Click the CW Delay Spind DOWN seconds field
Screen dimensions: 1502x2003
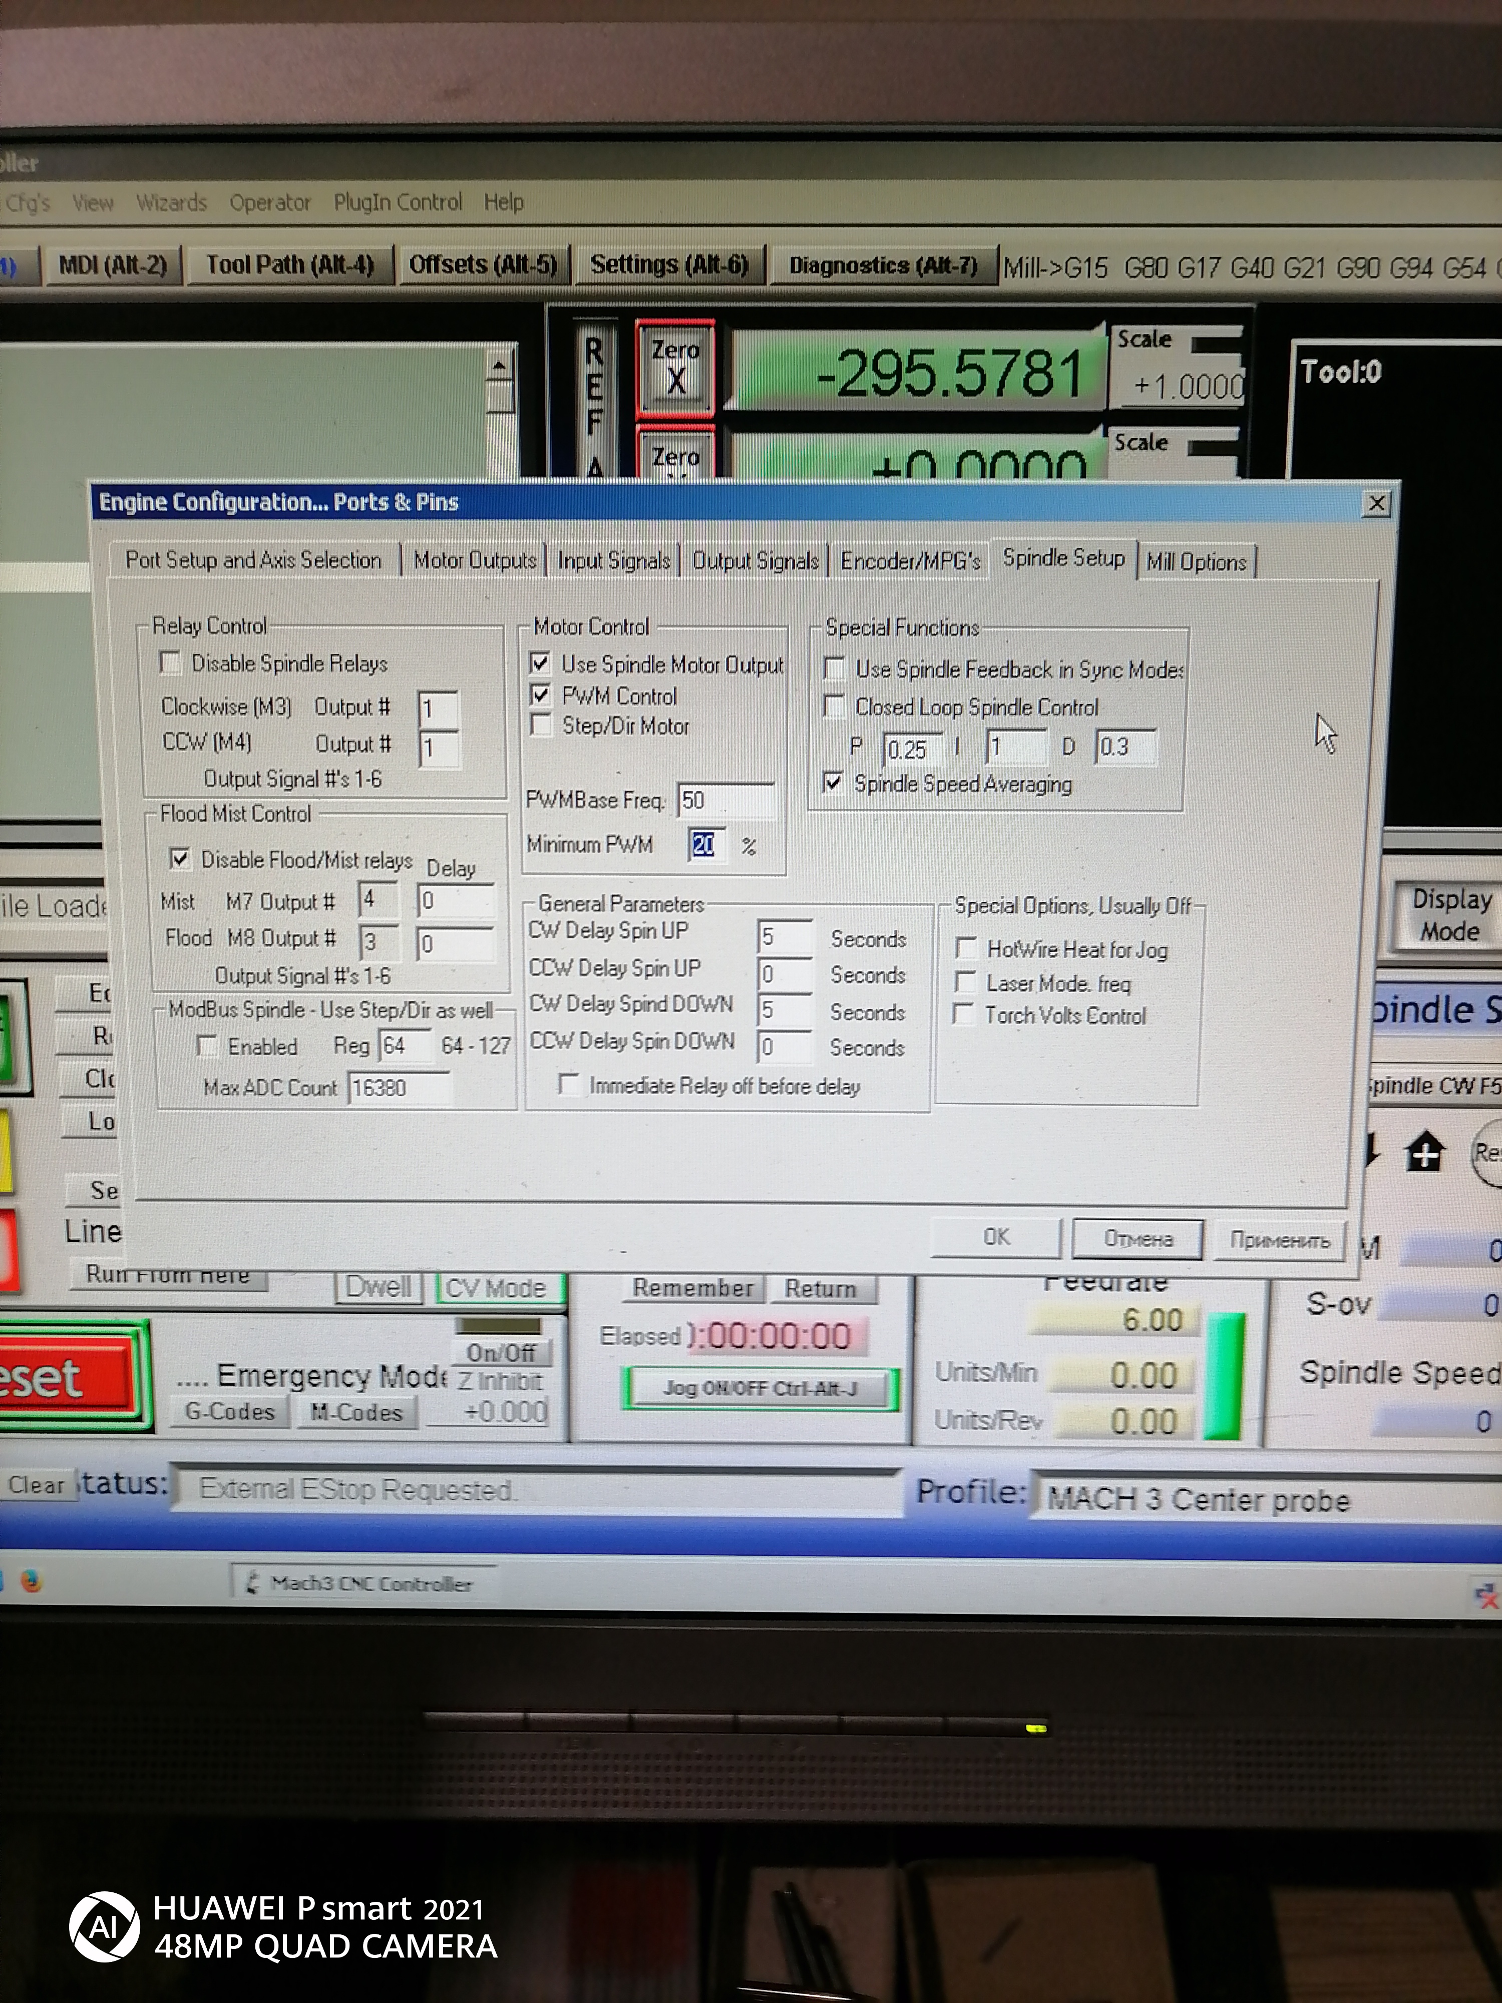pyautogui.click(x=784, y=1010)
